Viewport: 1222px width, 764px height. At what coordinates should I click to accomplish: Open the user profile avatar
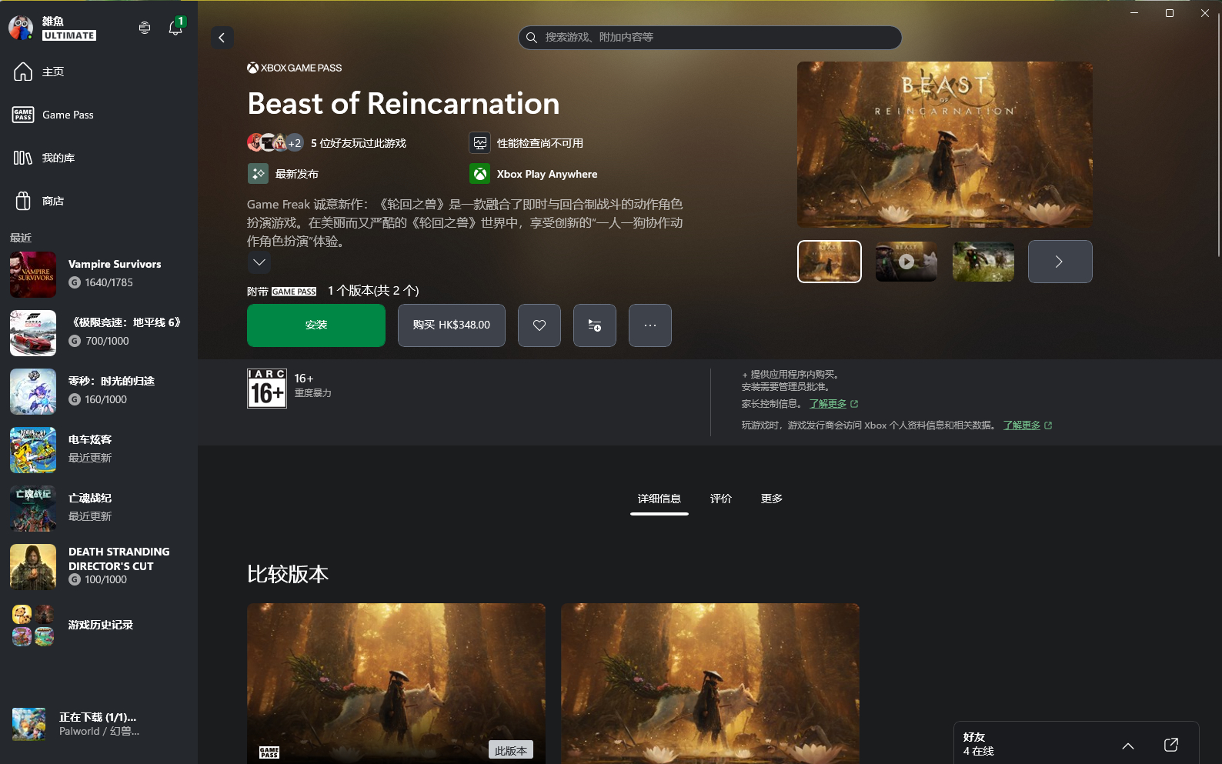click(21, 28)
